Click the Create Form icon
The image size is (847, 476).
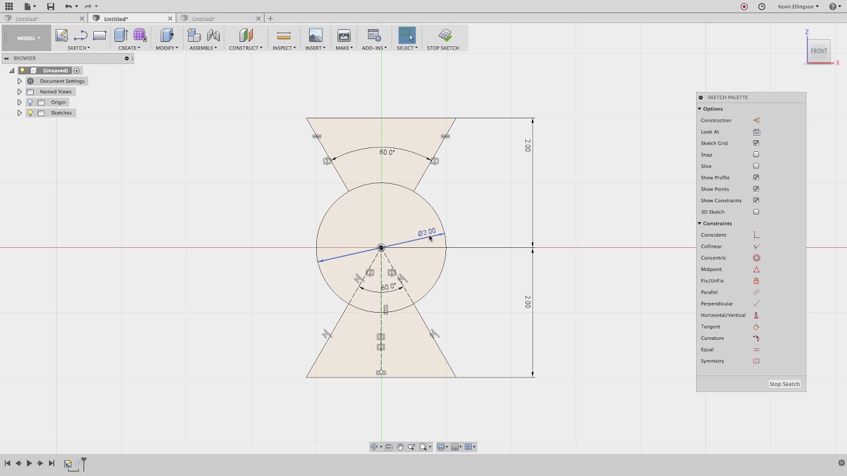tap(140, 36)
